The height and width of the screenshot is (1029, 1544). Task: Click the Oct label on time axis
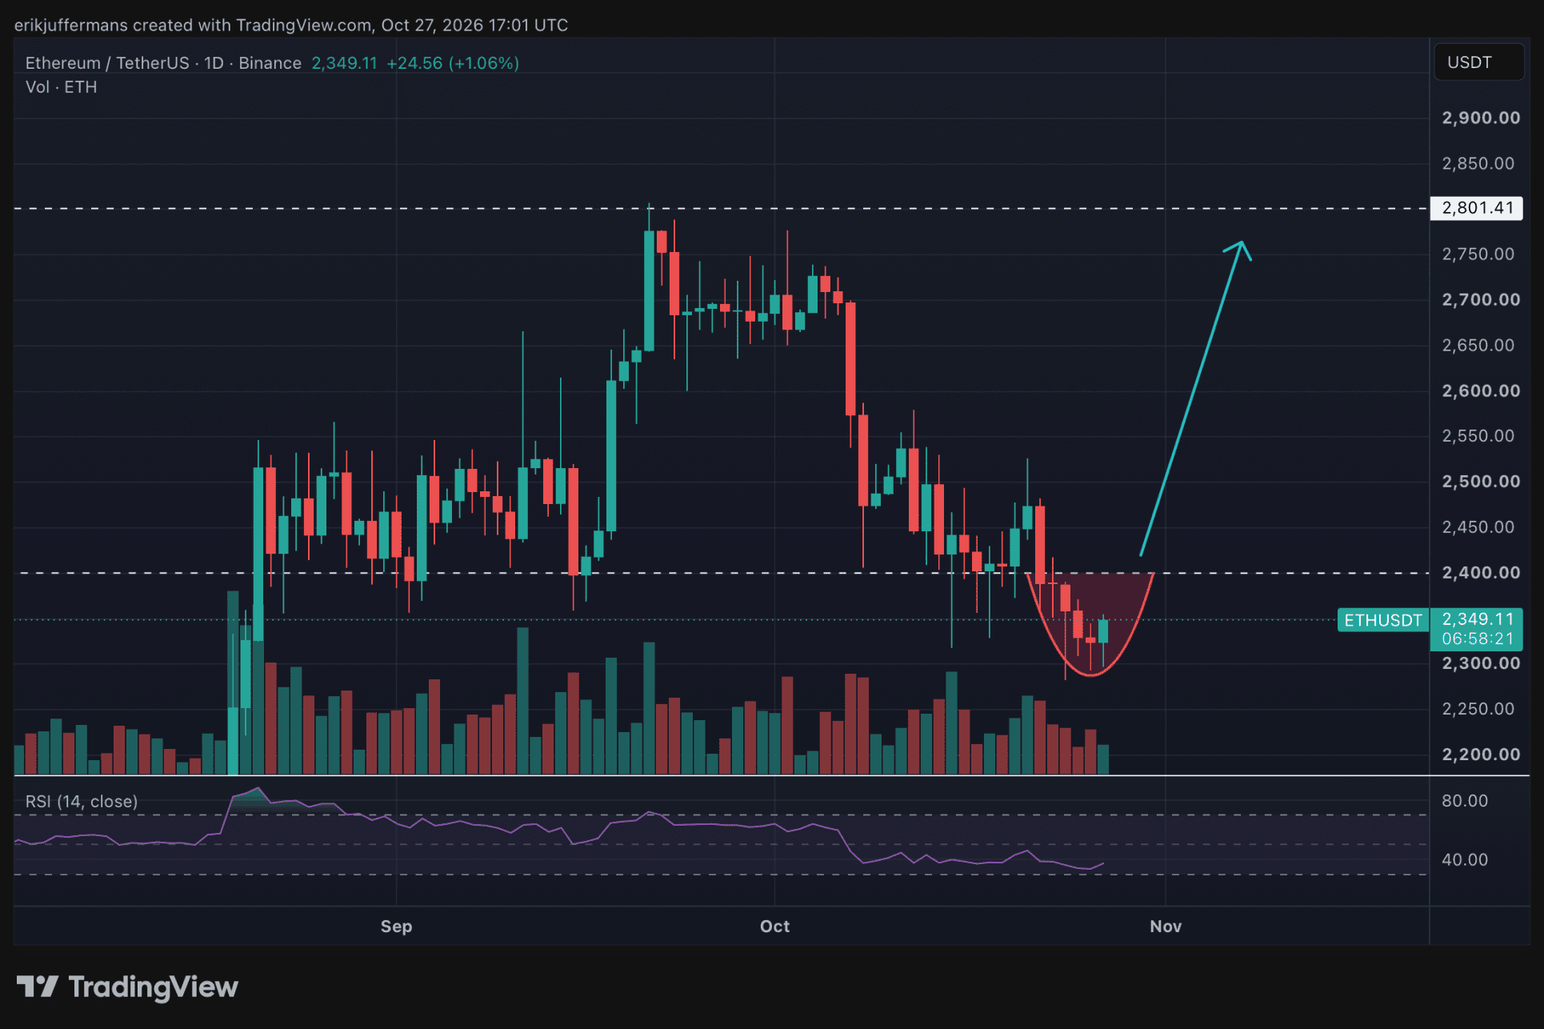[x=774, y=926]
